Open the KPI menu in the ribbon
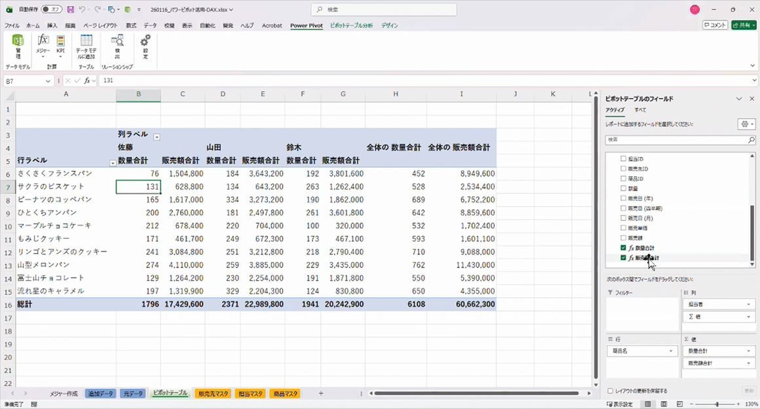Screen dimensions: 760x409 (60, 46)
